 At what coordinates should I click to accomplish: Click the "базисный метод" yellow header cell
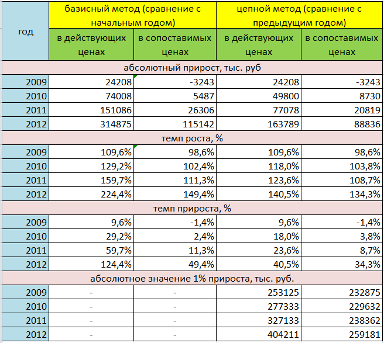[132, 15]
